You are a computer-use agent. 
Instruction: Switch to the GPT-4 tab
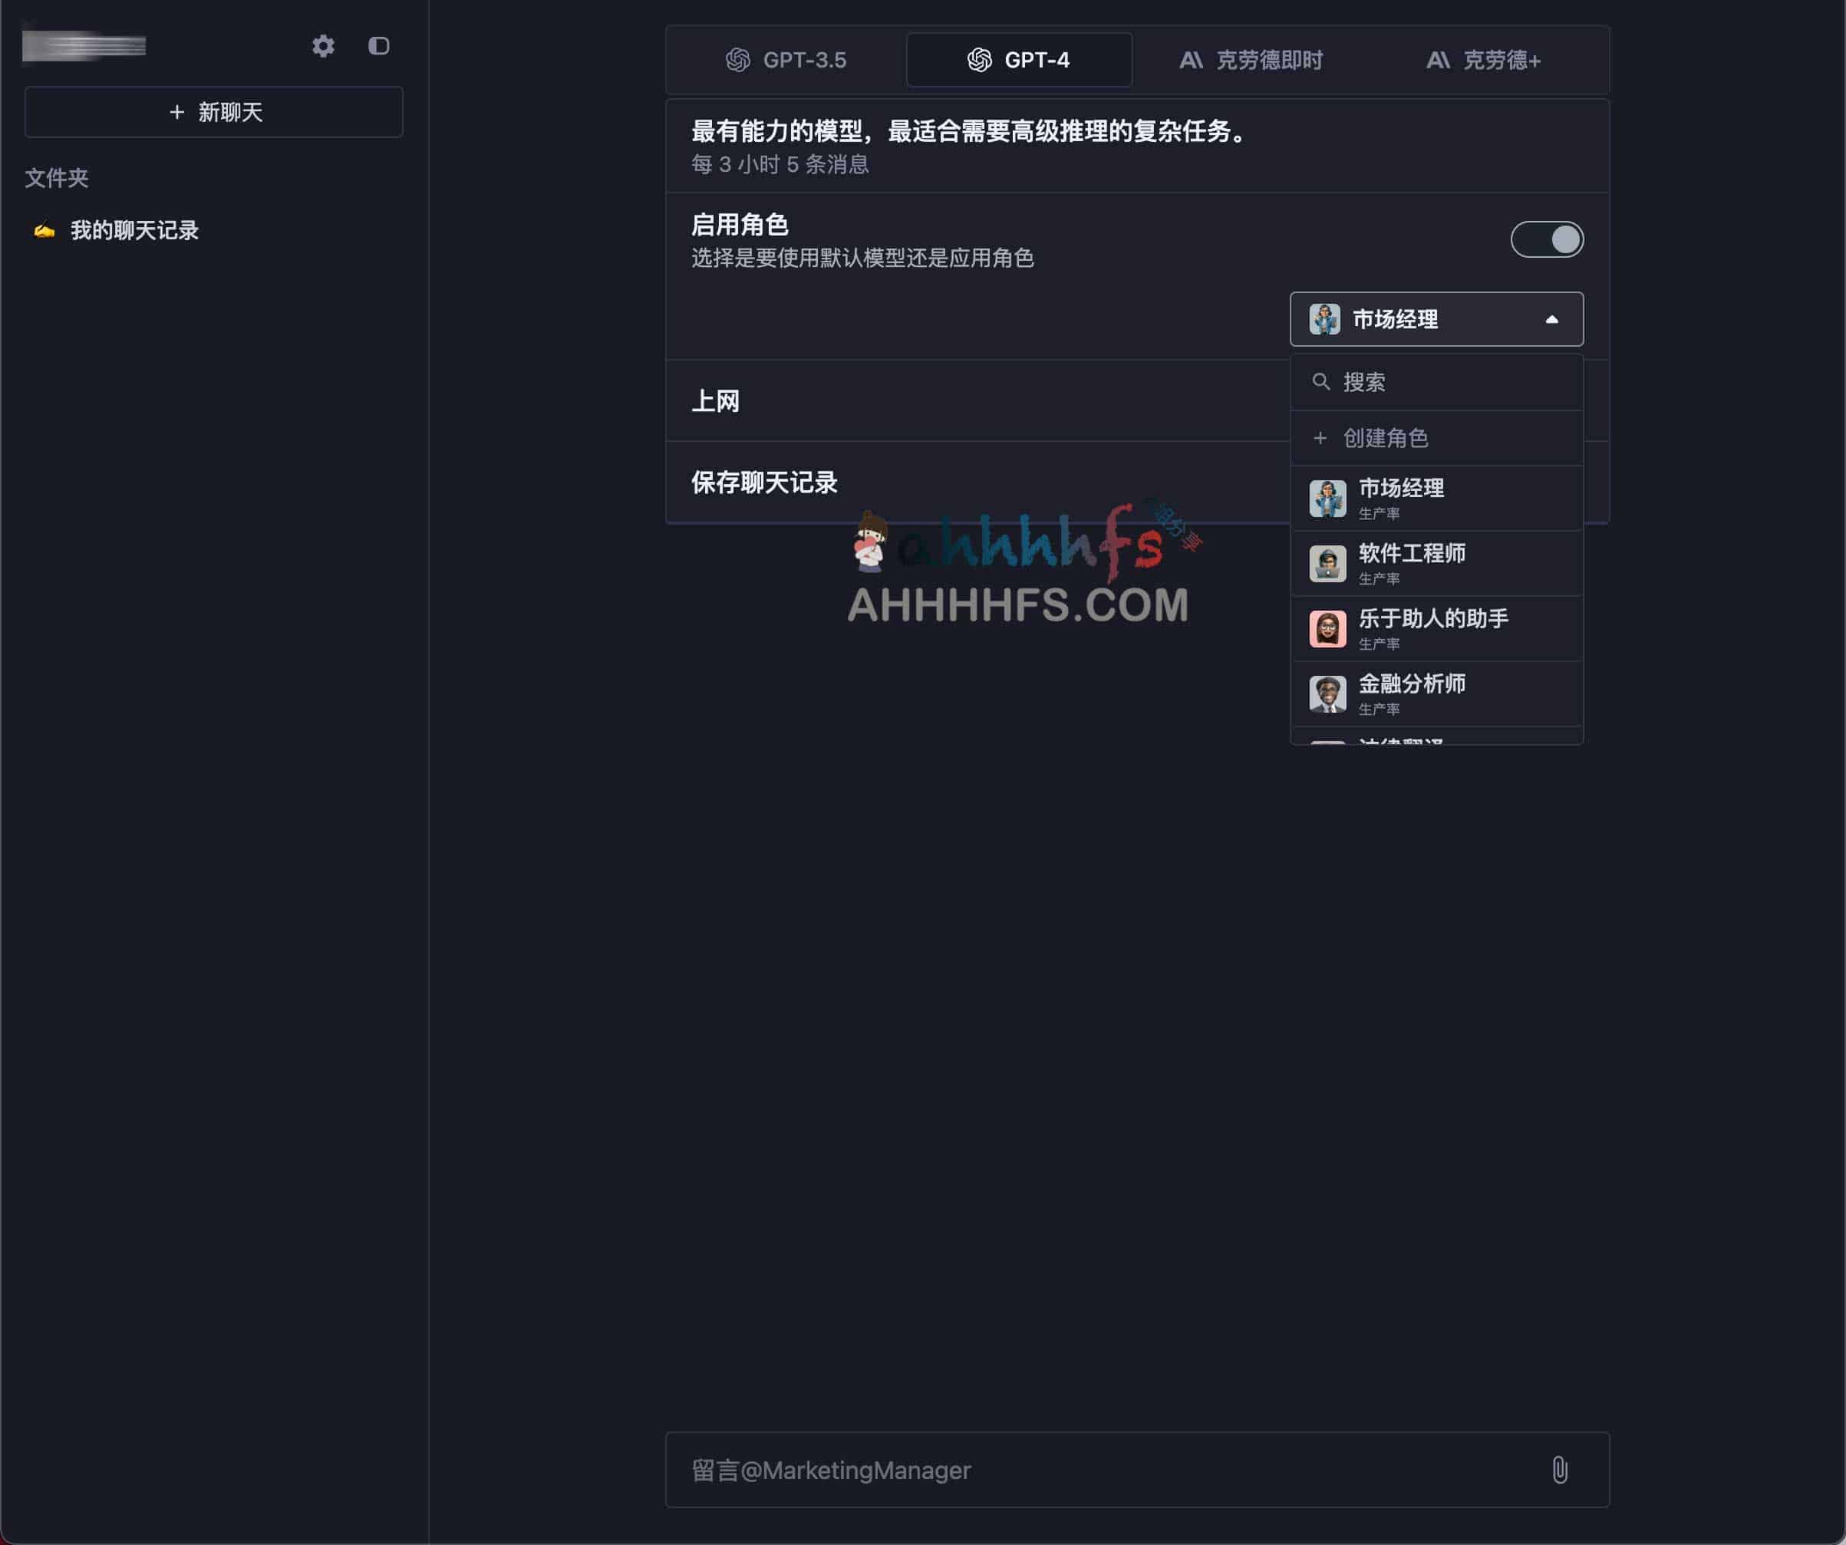pyautogui.click(x=1020, y=60)
